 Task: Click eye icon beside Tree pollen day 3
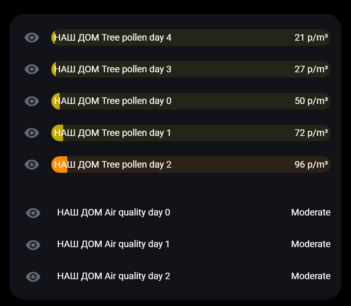tap(32, 69)
